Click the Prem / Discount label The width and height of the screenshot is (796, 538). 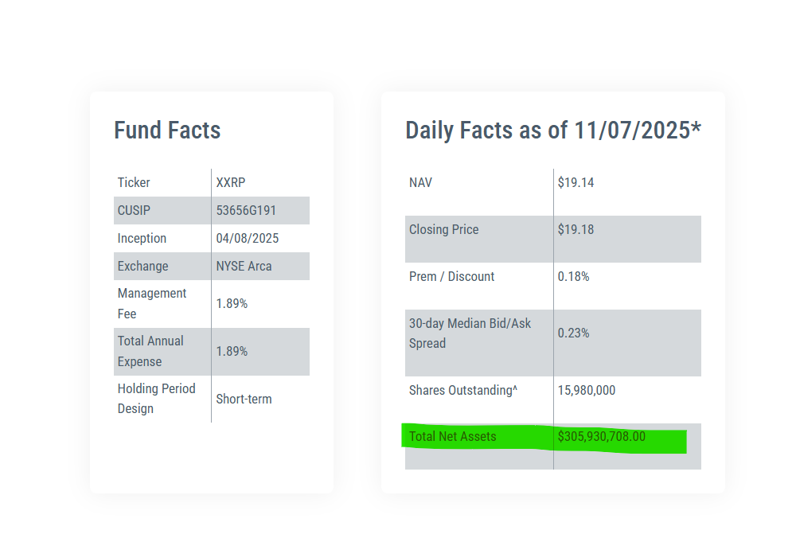click(451, 277)
